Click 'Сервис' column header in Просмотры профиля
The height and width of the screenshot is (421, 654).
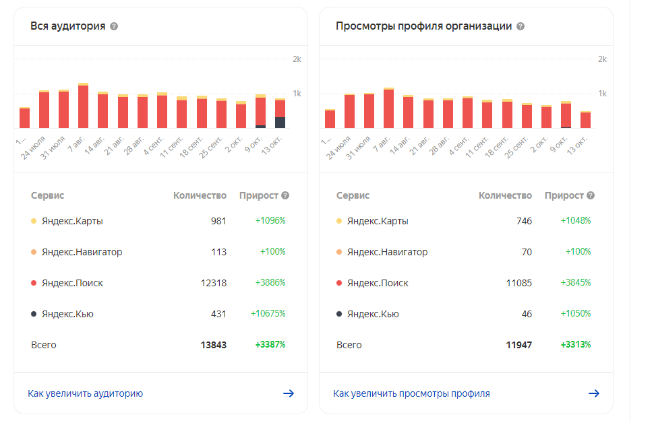click(353, 195)
